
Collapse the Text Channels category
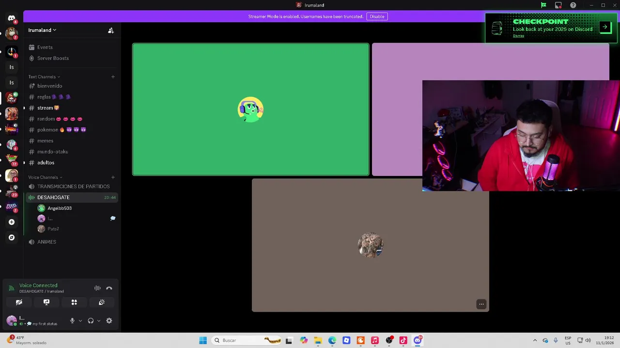tap(44, 77)
